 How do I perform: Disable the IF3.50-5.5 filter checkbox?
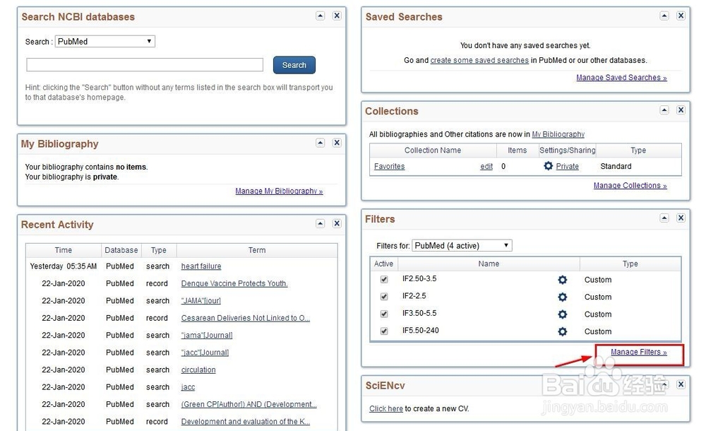pos(384,314)
